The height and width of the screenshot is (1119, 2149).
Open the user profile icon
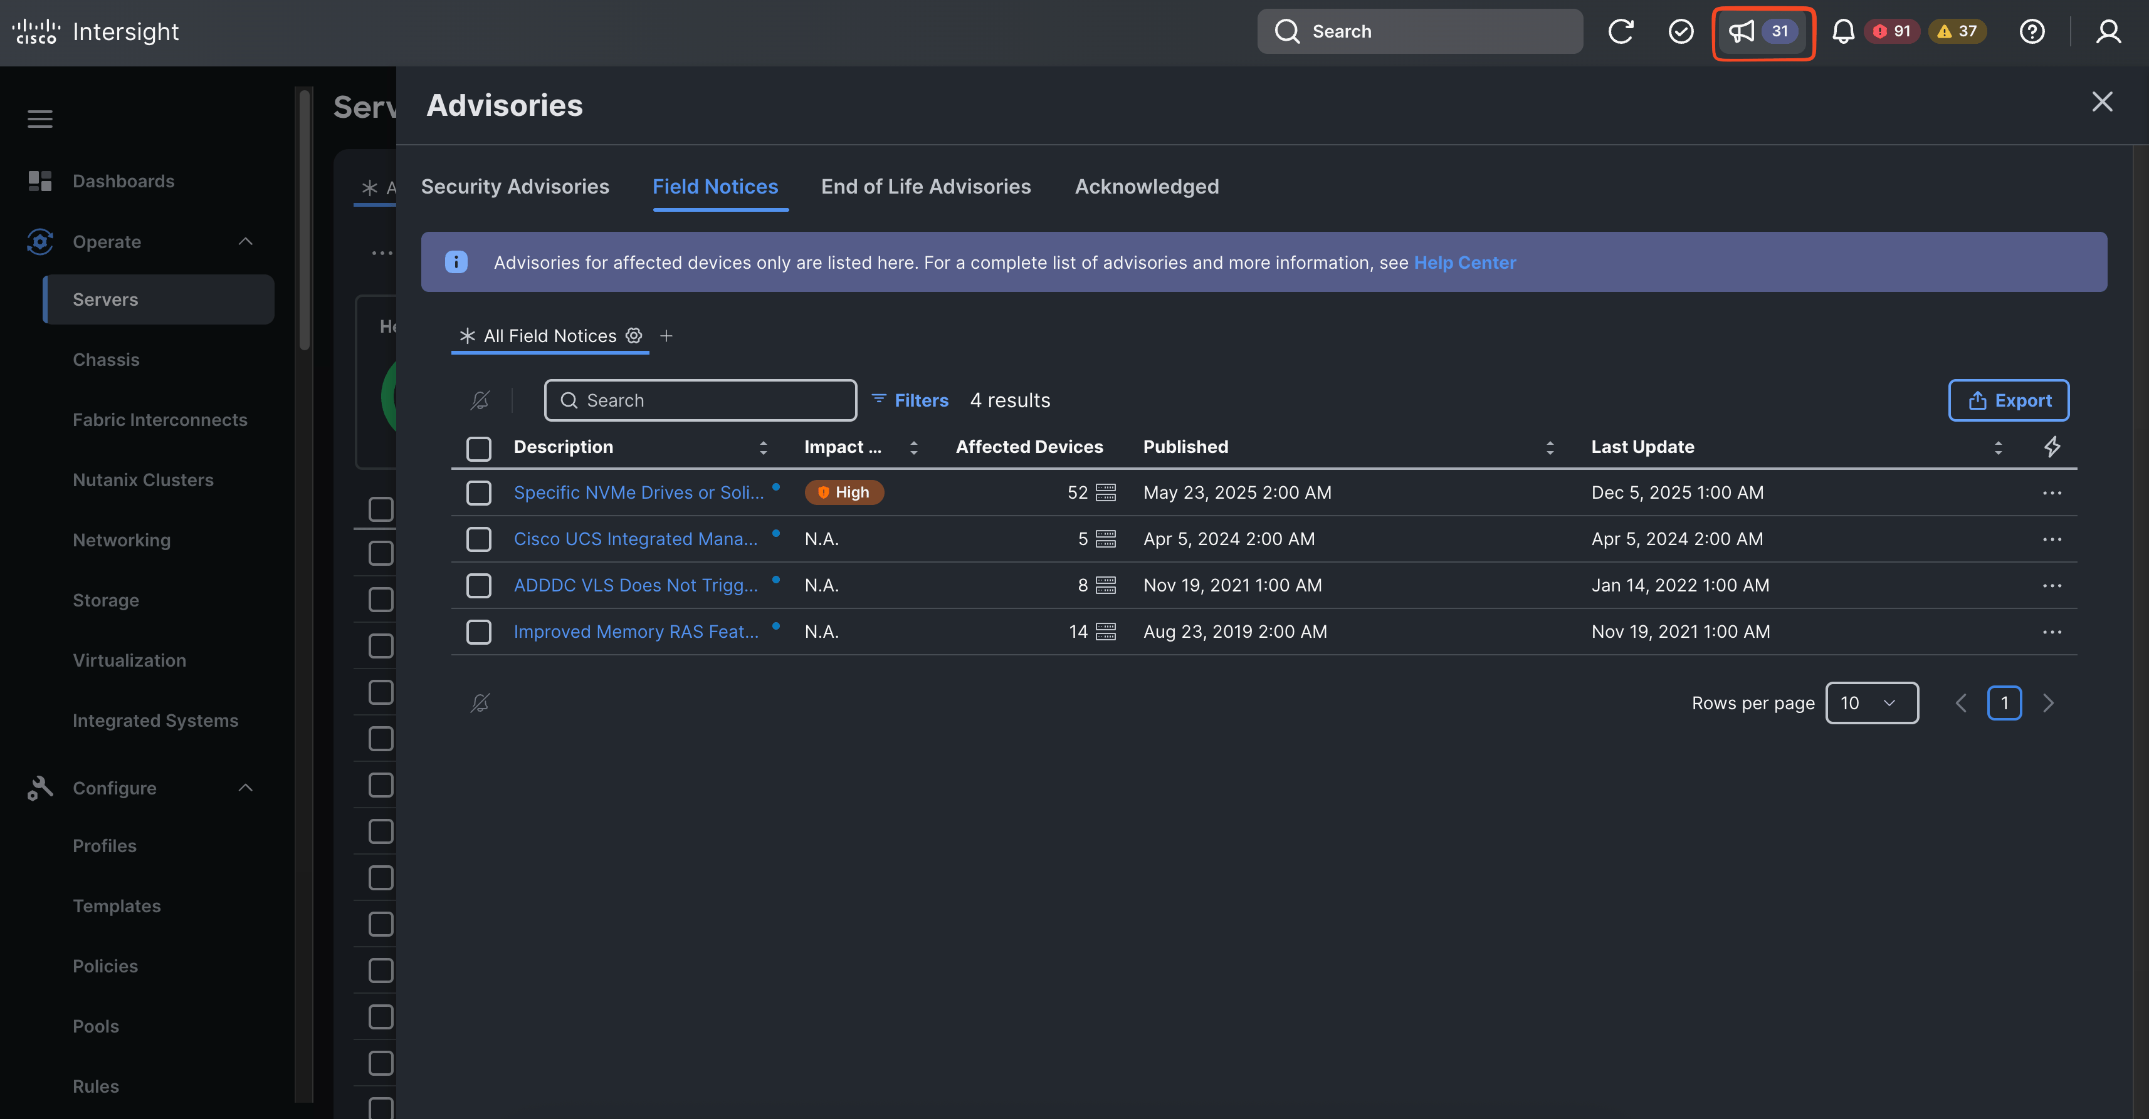click(x=2108, y=32)
